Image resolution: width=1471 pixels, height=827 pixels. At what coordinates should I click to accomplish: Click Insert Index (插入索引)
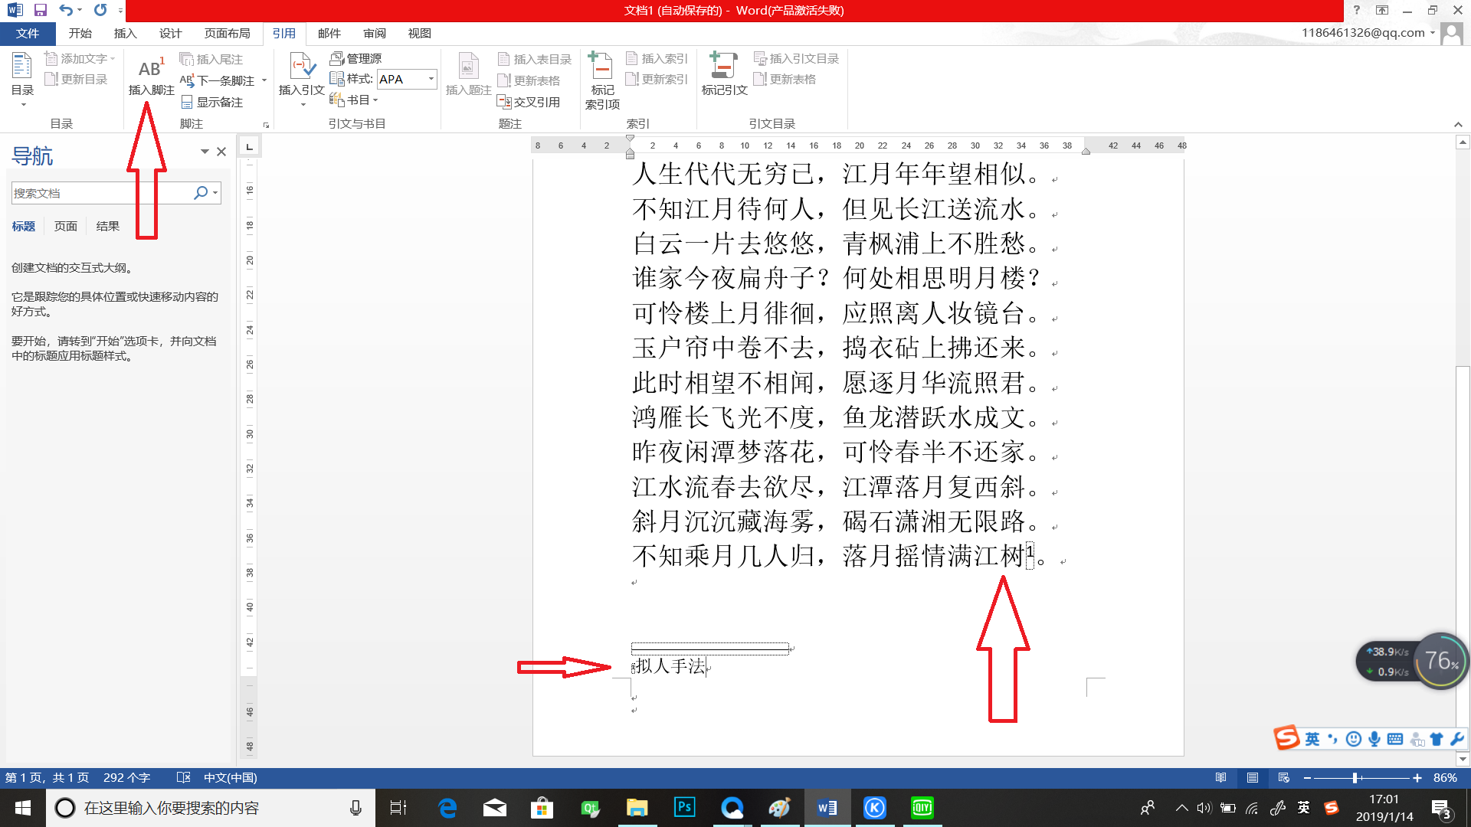(657, 58)
